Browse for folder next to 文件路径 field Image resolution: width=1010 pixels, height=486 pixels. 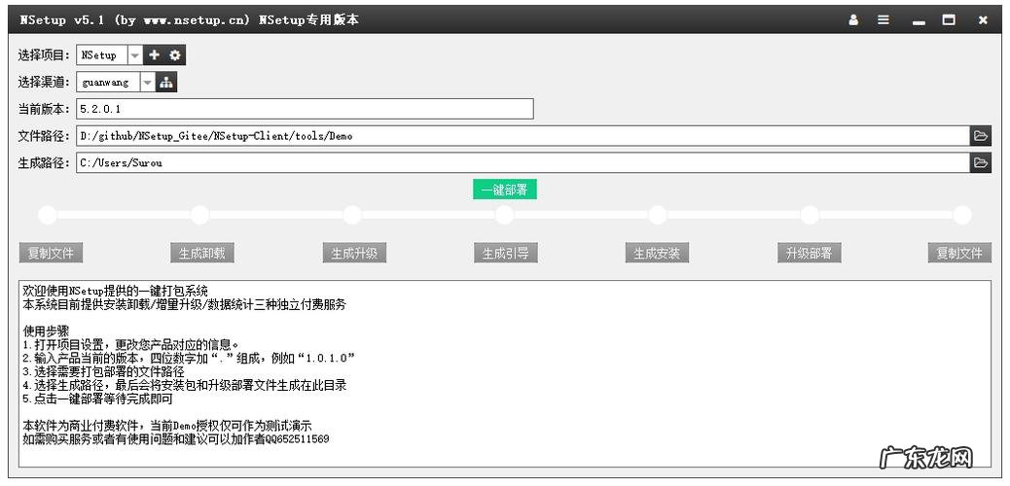coord(980,136)
